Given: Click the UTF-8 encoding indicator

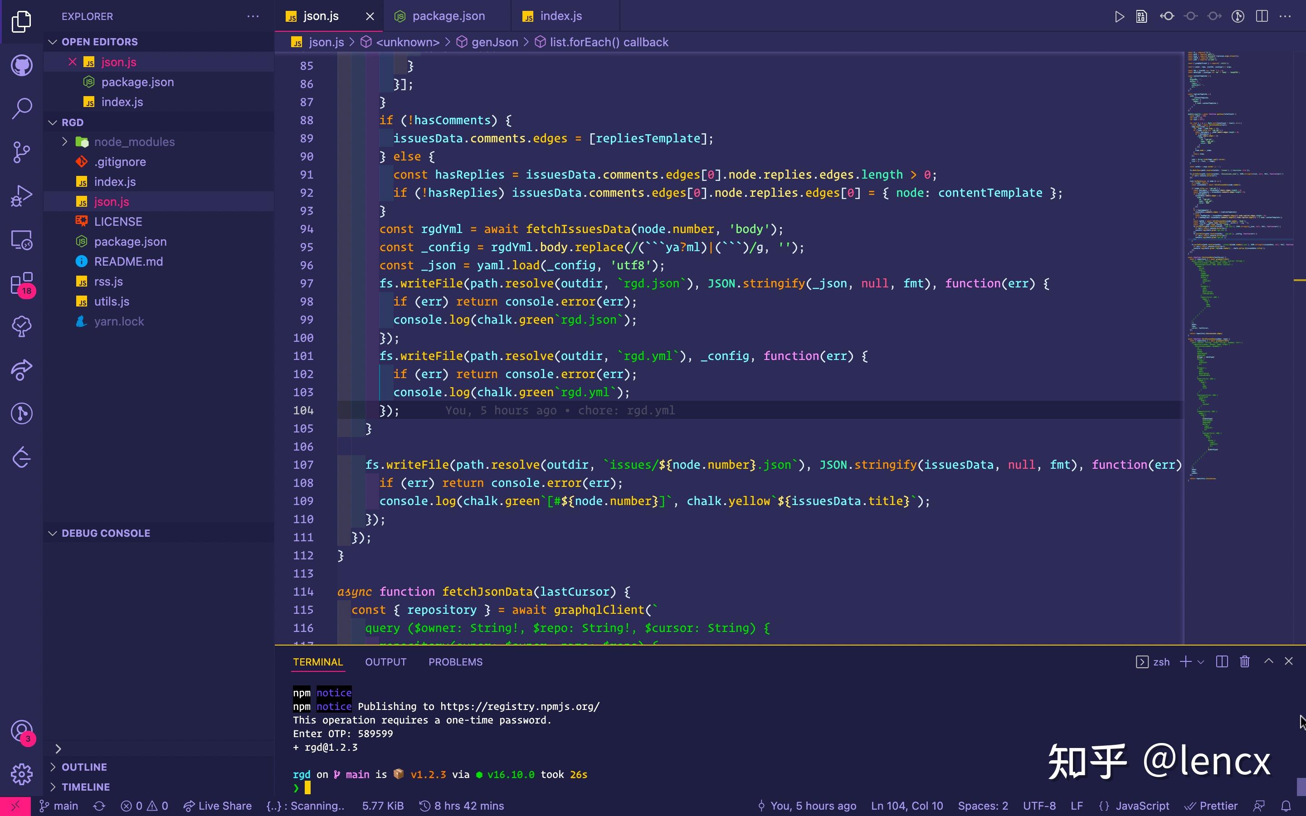Looking at the screenshot, I should click(x=1039, y=806).
